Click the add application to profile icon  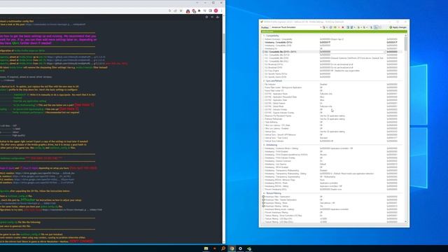(348, 27)
